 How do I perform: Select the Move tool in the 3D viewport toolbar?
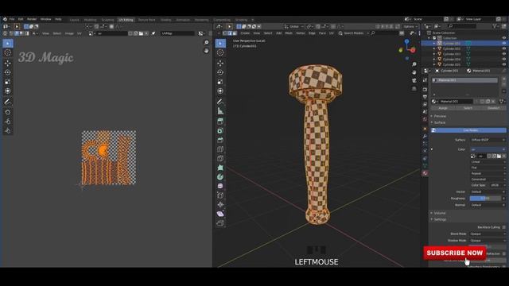point(220,63)
